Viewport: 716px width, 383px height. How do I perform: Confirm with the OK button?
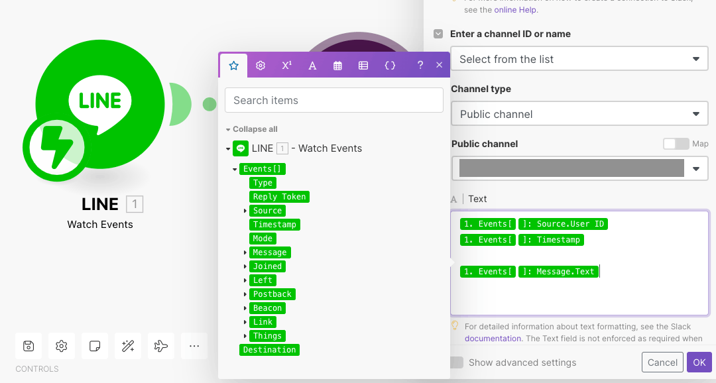coord(699,362)
